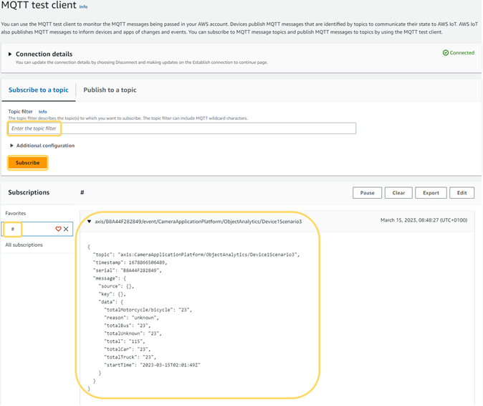Click the "totalTruck": "23" line
Screen dimensions: 483x406
[130, 357]
